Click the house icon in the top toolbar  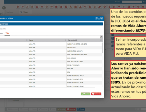(109, 7)
